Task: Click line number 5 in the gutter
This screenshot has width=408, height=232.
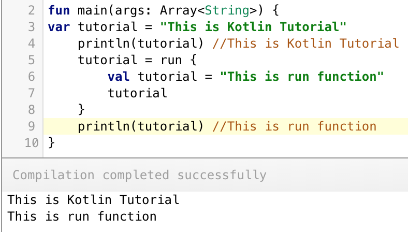Action: 32,60
